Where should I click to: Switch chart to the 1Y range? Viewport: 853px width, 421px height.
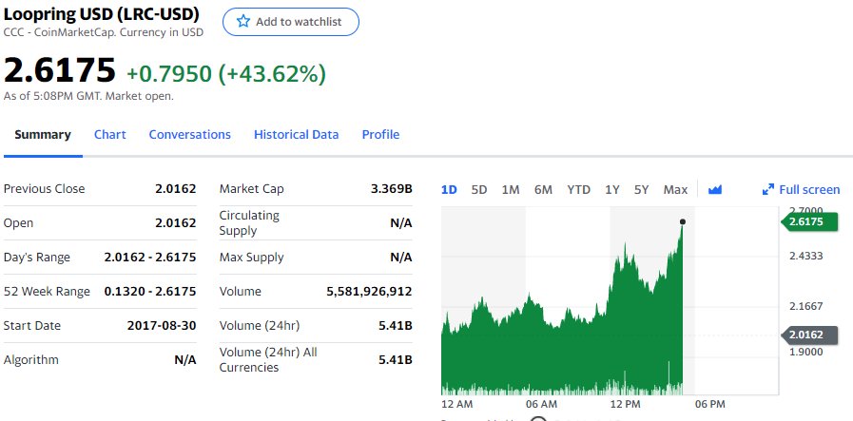[612, 189]
